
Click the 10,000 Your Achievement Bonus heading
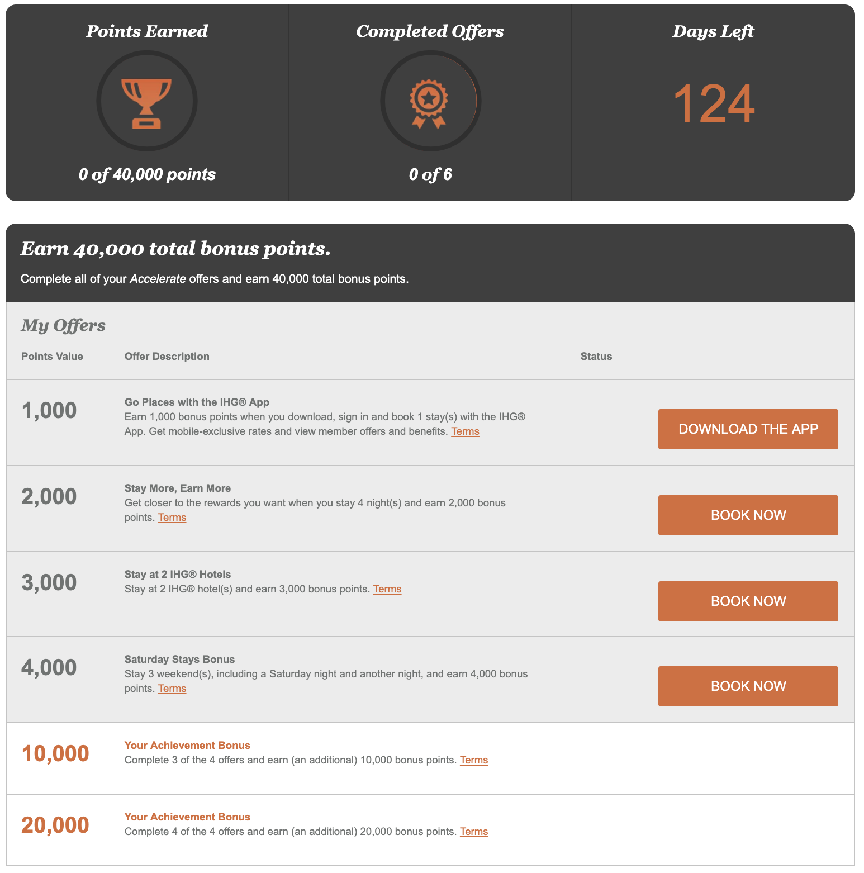(187, 745)
